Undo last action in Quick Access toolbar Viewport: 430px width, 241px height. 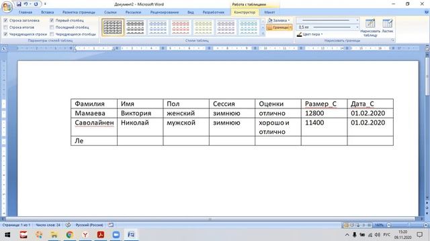pyautogui.click(x=26, y=4)
